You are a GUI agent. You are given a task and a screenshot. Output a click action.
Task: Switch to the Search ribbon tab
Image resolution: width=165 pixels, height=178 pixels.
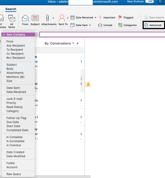click(x=11, y=9)
